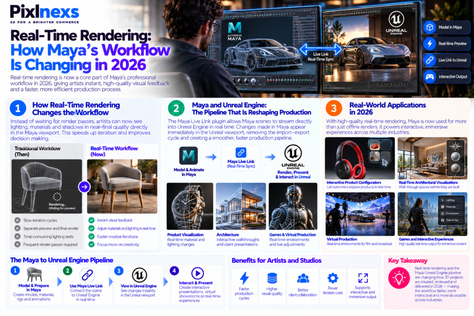474x316 pixels.
Task: Click the "Interactive Product Configurators" caption
Action: [354, 182]
